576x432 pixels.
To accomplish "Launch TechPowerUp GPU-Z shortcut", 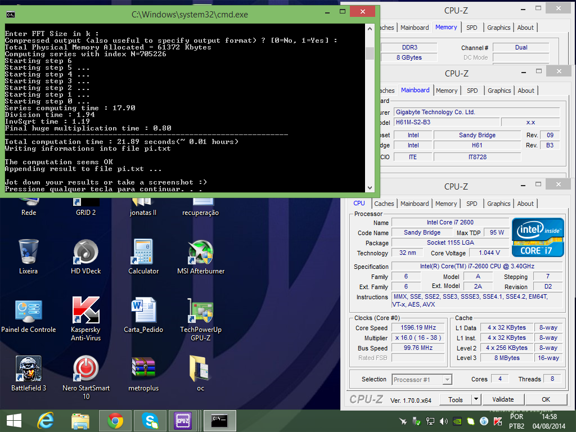I will click(x=201, y=319).
